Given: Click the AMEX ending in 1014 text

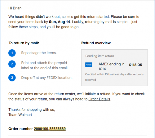Looking at the screenshot, I should [x=111, y=66].
